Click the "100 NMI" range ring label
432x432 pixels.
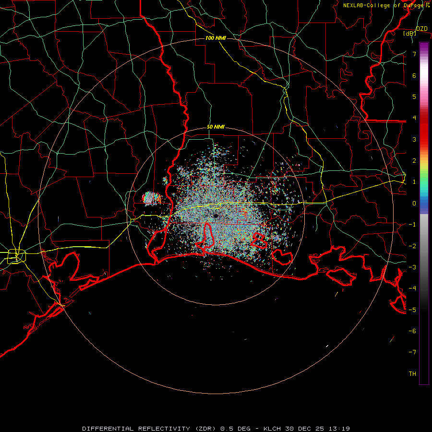216,38
